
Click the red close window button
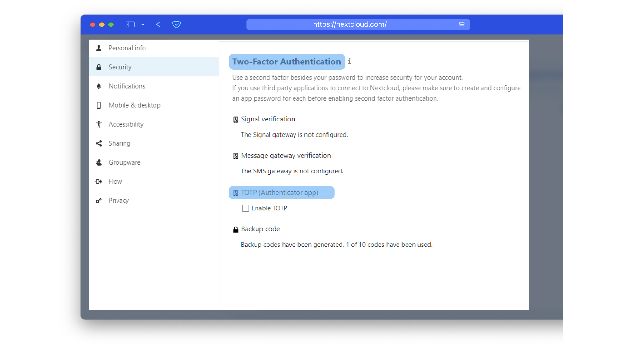tap(93, 24)
